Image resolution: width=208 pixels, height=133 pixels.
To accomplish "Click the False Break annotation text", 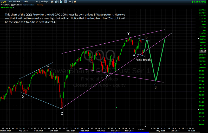I will pyautogui.click(x=143, y=59).
